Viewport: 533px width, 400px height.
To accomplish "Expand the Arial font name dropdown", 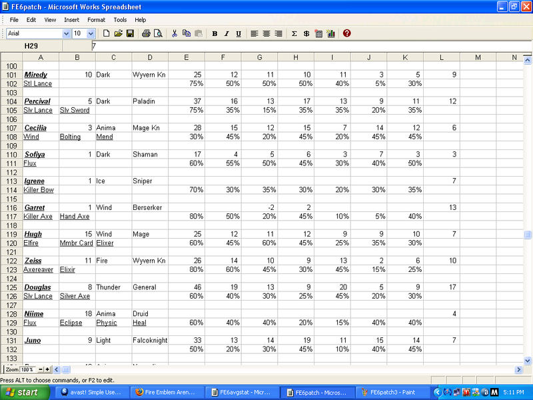I will click(x=65, y=33).
